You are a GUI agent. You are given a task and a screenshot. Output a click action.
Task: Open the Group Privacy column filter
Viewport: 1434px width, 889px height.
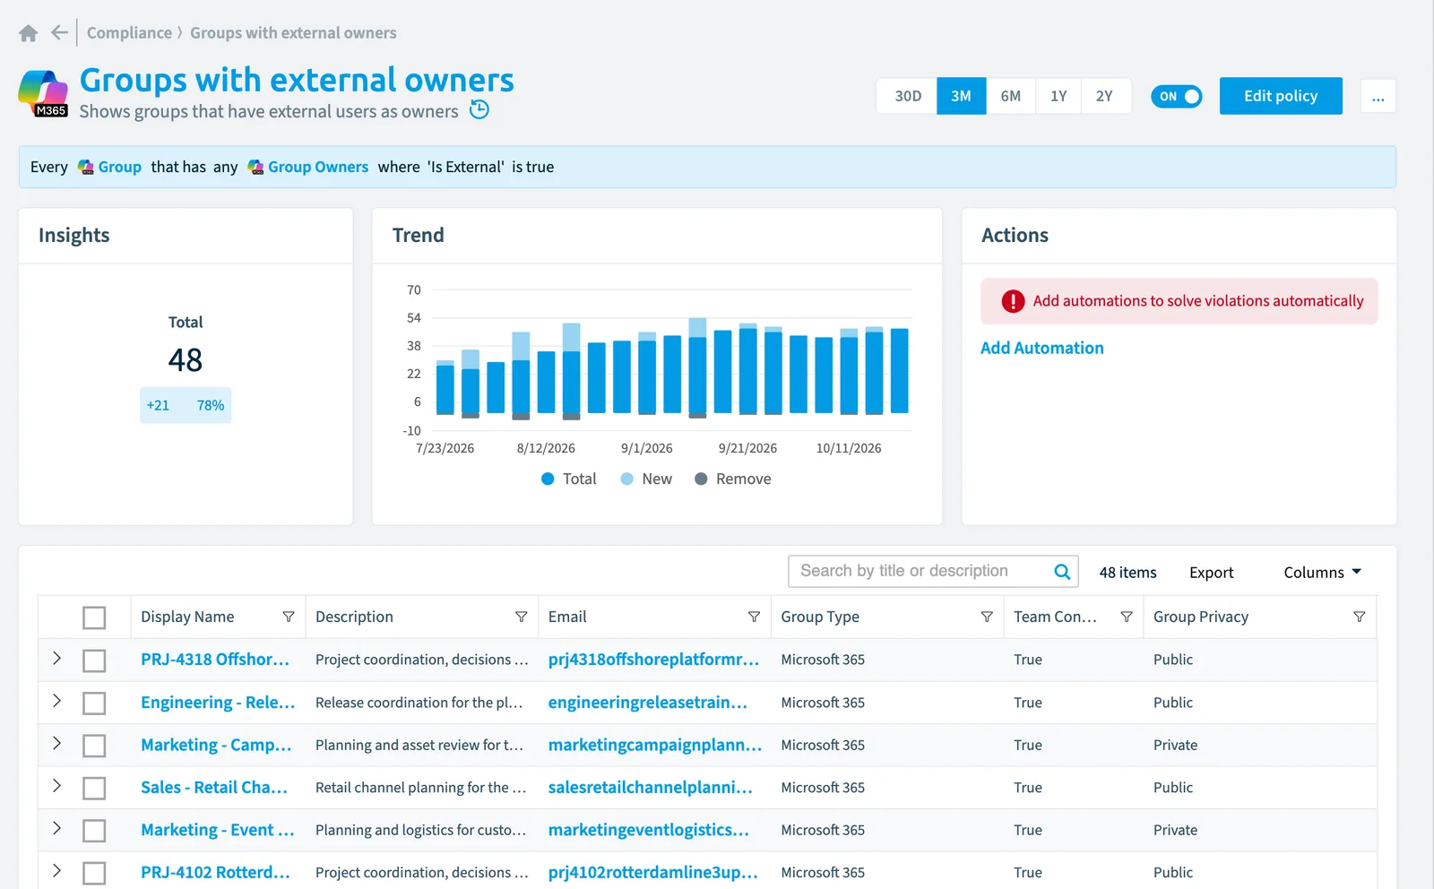(1359, 617)
